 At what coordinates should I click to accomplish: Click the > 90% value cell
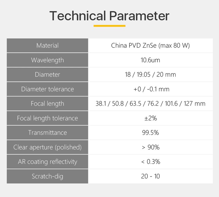click(x=151, y=147)
